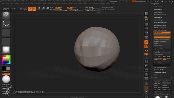
Task: Click the Scale view icon in right shelf
Action: coord(146,70)
